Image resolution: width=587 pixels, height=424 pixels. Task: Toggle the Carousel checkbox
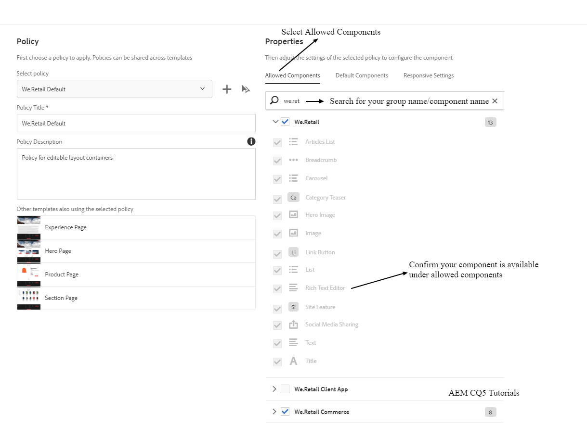(x=277, y=179)
